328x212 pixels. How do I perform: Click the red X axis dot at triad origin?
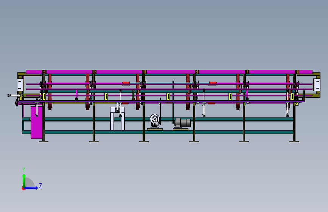click(x=23, y=188)
